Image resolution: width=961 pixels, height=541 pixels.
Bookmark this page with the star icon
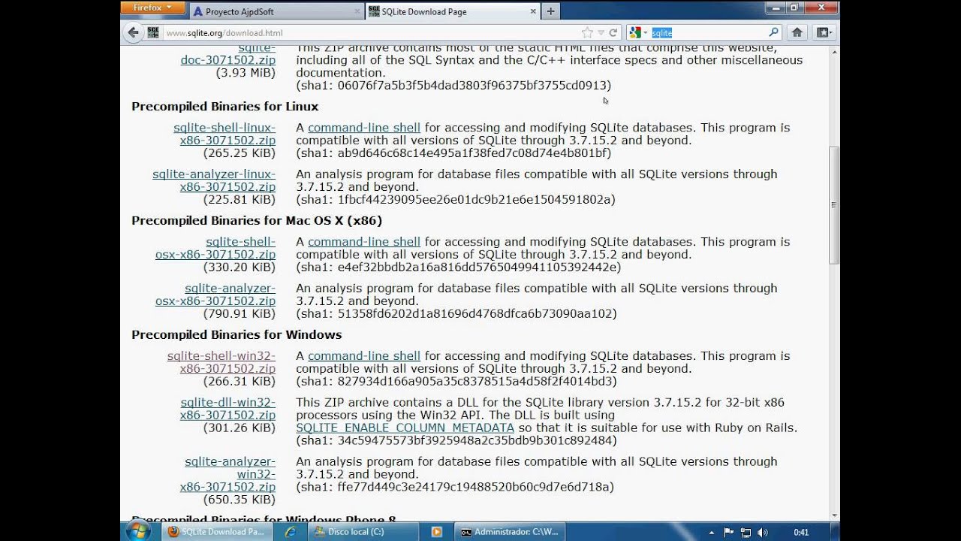(x=587, y=32)
